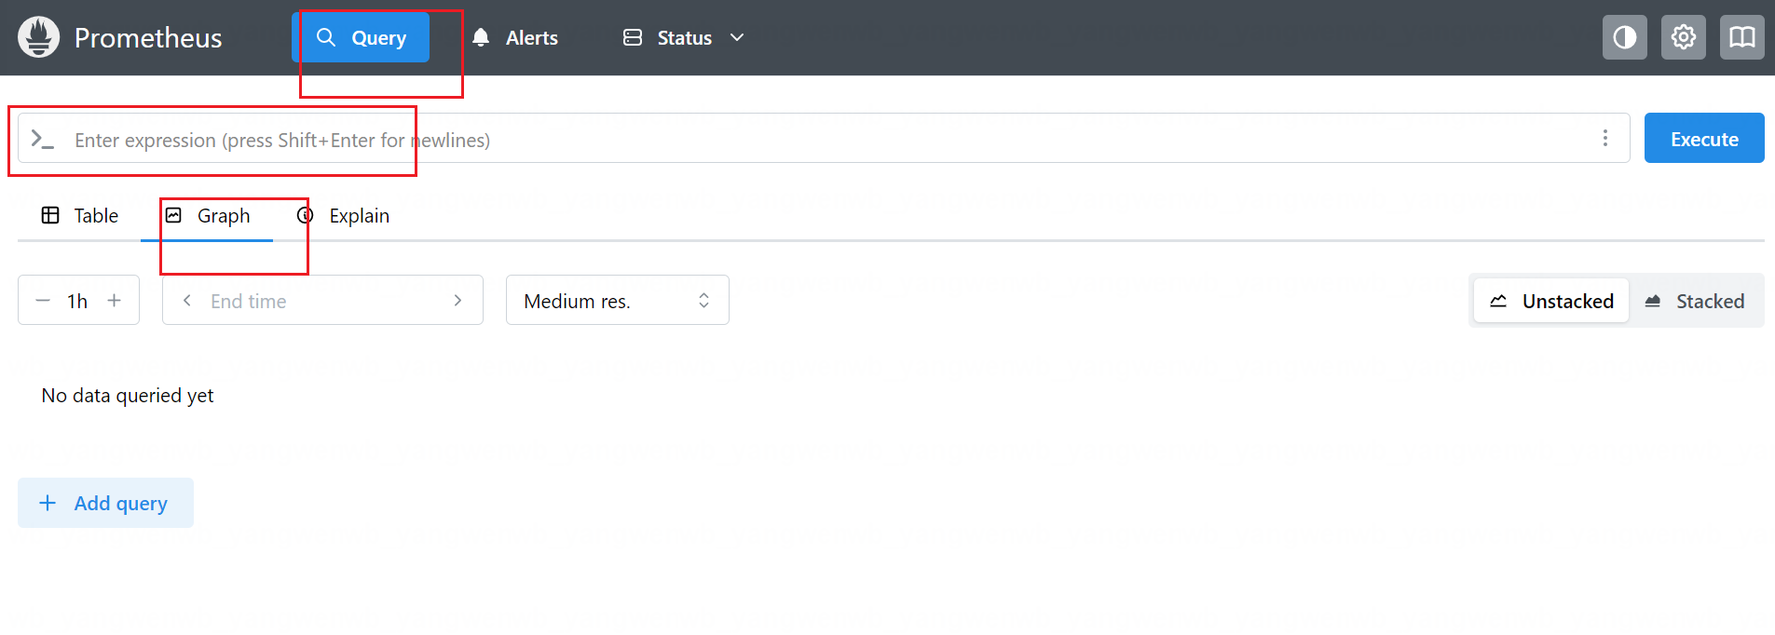Image resolution: width=1775 pixels, height=635 pixels.
Task: Switch graph to Unstacked mode
Action: coord(1551,301)
